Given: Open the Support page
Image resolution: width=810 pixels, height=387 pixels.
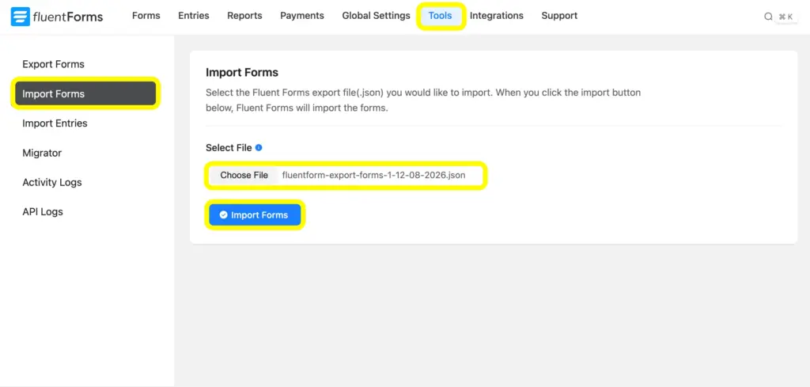Looking at the screenshot, I should coord(559,16).
